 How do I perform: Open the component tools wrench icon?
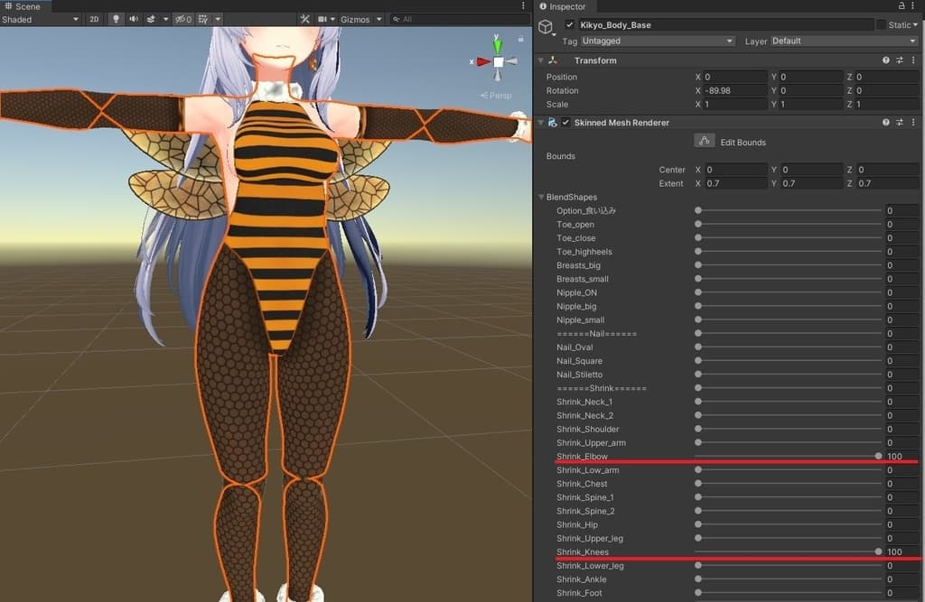point(305,19)
